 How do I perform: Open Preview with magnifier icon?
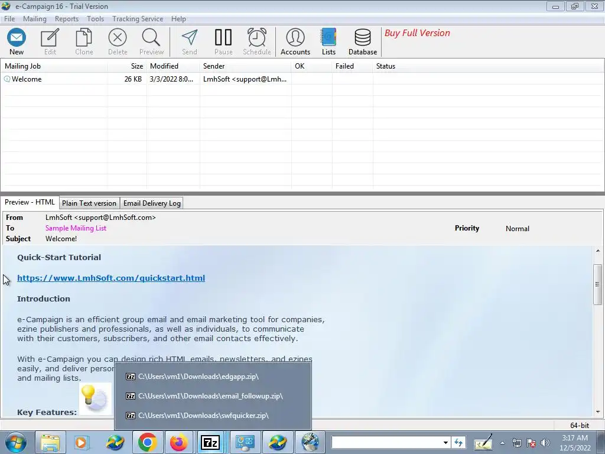point(151,42)
